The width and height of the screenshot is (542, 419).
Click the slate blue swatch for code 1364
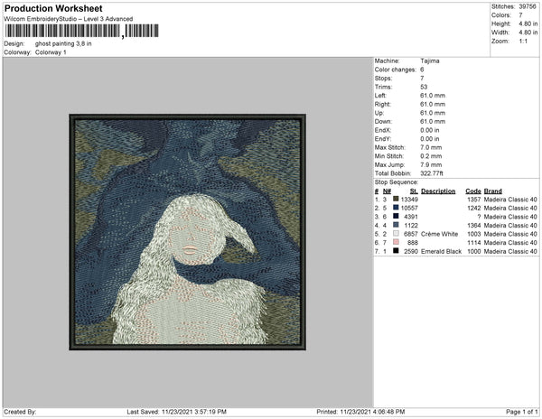[396, 225]
